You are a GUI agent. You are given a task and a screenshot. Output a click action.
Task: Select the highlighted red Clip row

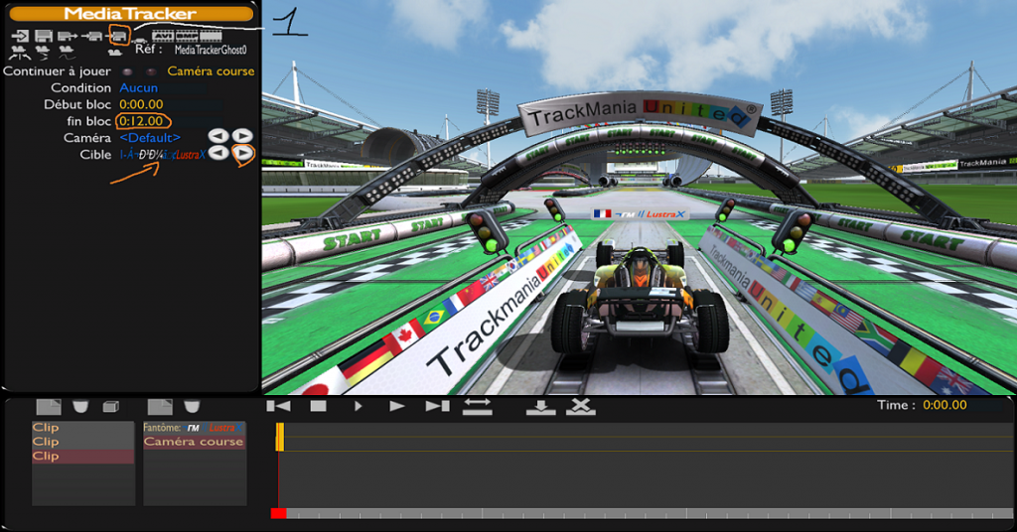click(83, 457)
